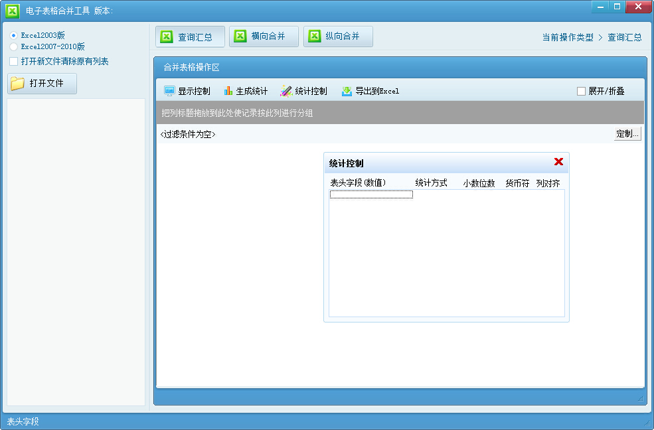Image resolution: width=654 pixels, height=430 pixels.
Task: Click the 查询汇总 Excel icon
Action: point(167,36)
